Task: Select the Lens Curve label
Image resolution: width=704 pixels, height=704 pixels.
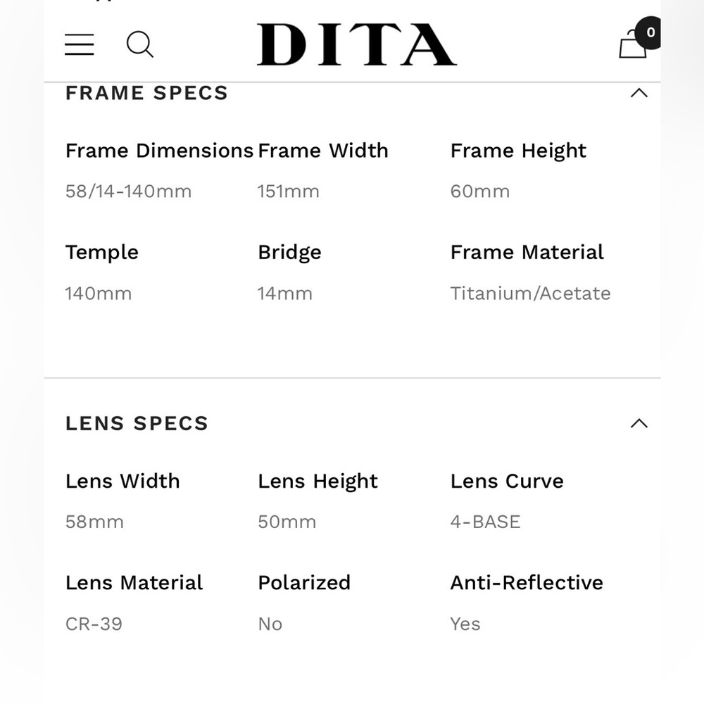Action: coord(507,482)
